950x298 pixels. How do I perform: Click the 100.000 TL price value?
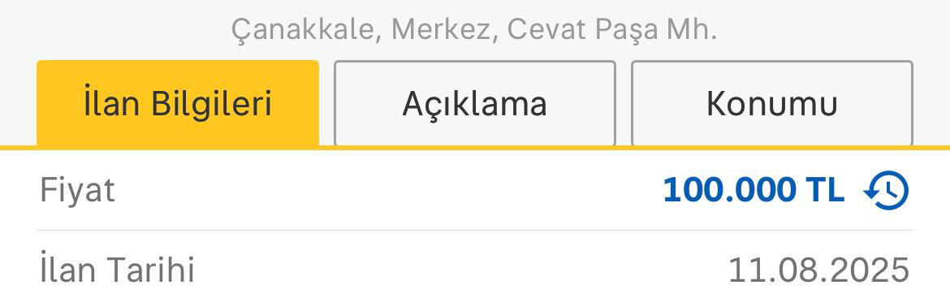[x=754, y=190]
